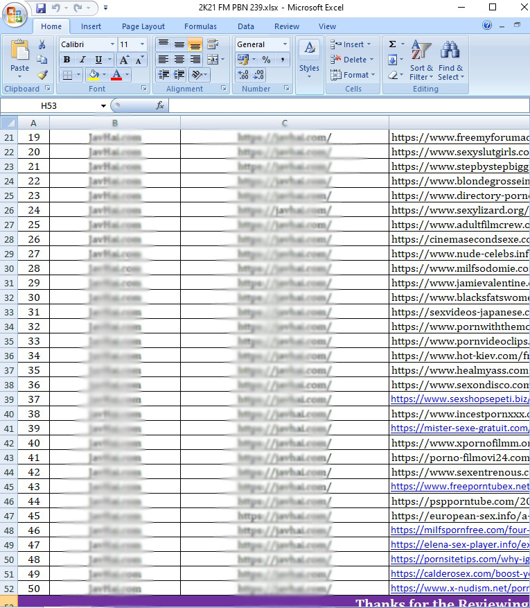Paste clipboard contents with Paste icon
Screen dimensions: 530x608
[x=20, y=51]
